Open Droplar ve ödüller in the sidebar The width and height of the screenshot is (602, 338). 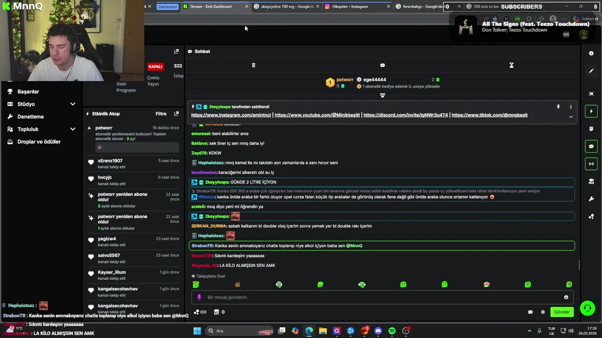click(39, 142)
